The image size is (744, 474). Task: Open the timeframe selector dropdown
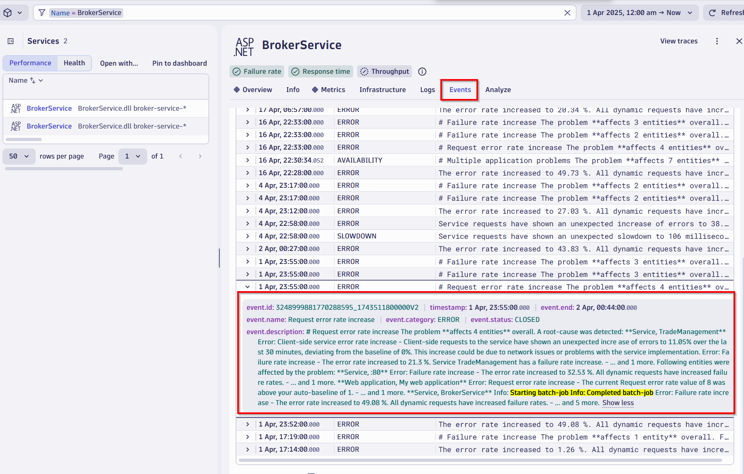click(639, 13)
